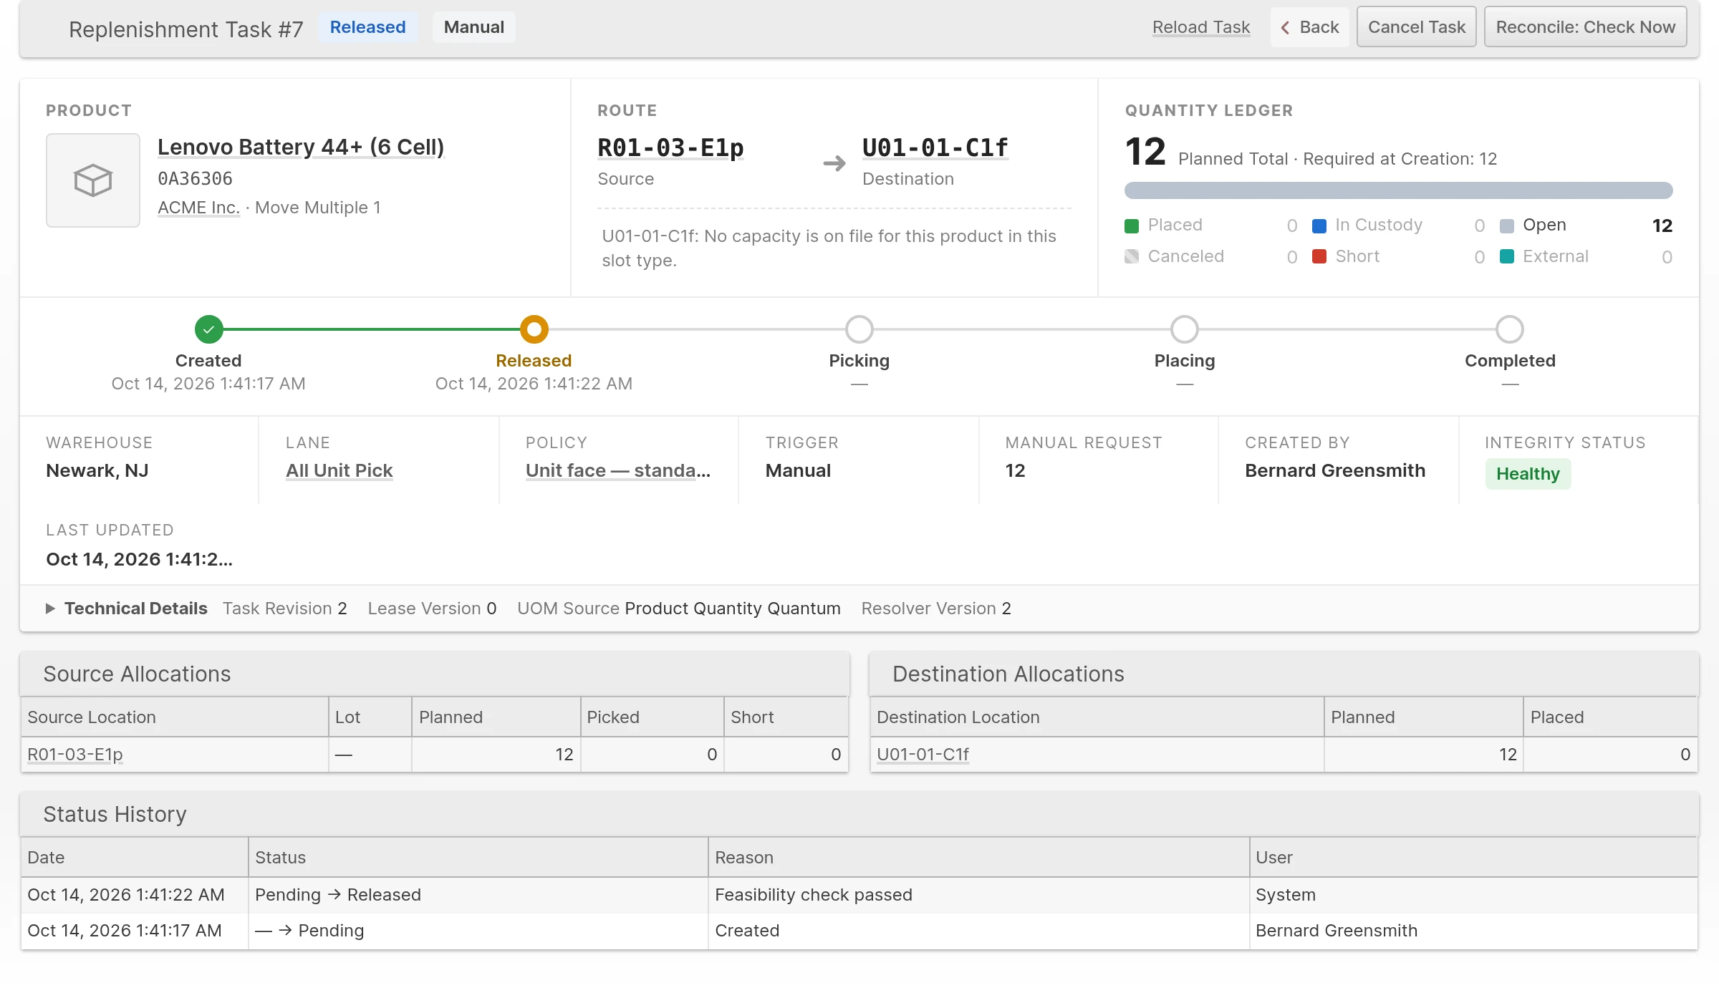This screenshot has height=998, width=1719.
Task: Click the hatched Canceled legend swatch
Action: point(1132,256)
